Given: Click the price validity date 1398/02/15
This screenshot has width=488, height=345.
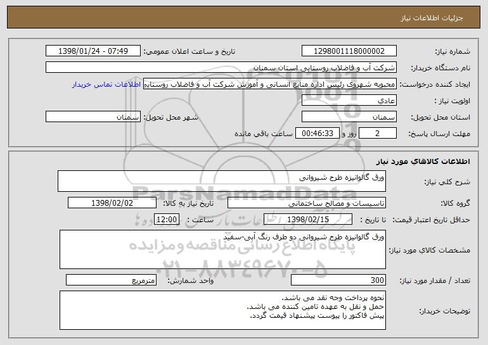Looking at the screenshot, I should point(308,220).
